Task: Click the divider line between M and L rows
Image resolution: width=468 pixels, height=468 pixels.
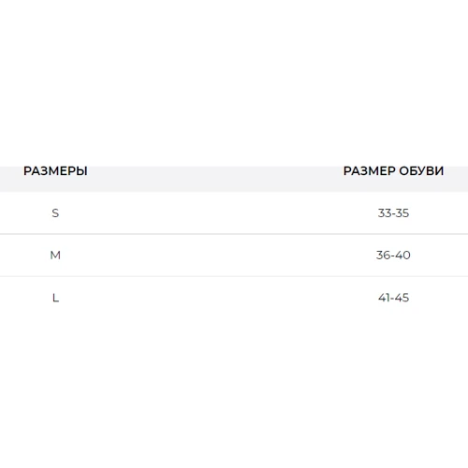Action: 234,276
